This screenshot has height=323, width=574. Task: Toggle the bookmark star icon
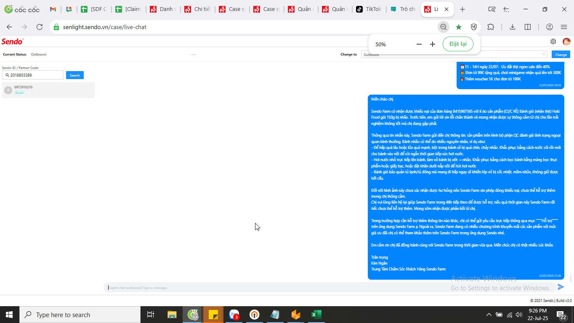pos(459,27)
